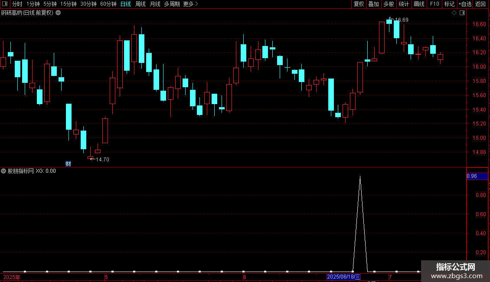The height and width of the screenshot is (282, 490).
Task: Switch to 日线 daily chart
Action: pos(126,4)
